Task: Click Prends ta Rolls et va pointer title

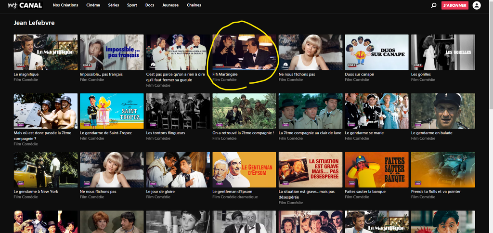Action: 436,192
